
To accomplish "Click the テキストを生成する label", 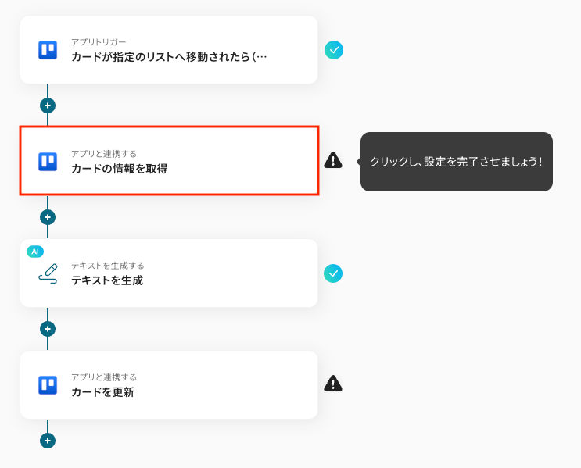I will [107, 266].
